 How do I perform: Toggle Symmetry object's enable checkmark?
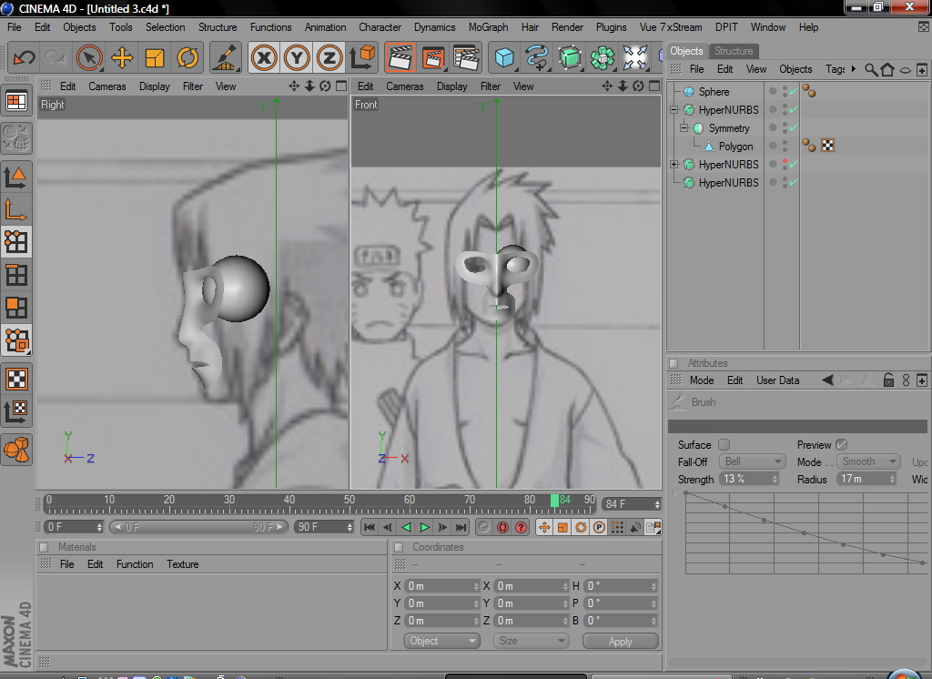pos(794,127)
